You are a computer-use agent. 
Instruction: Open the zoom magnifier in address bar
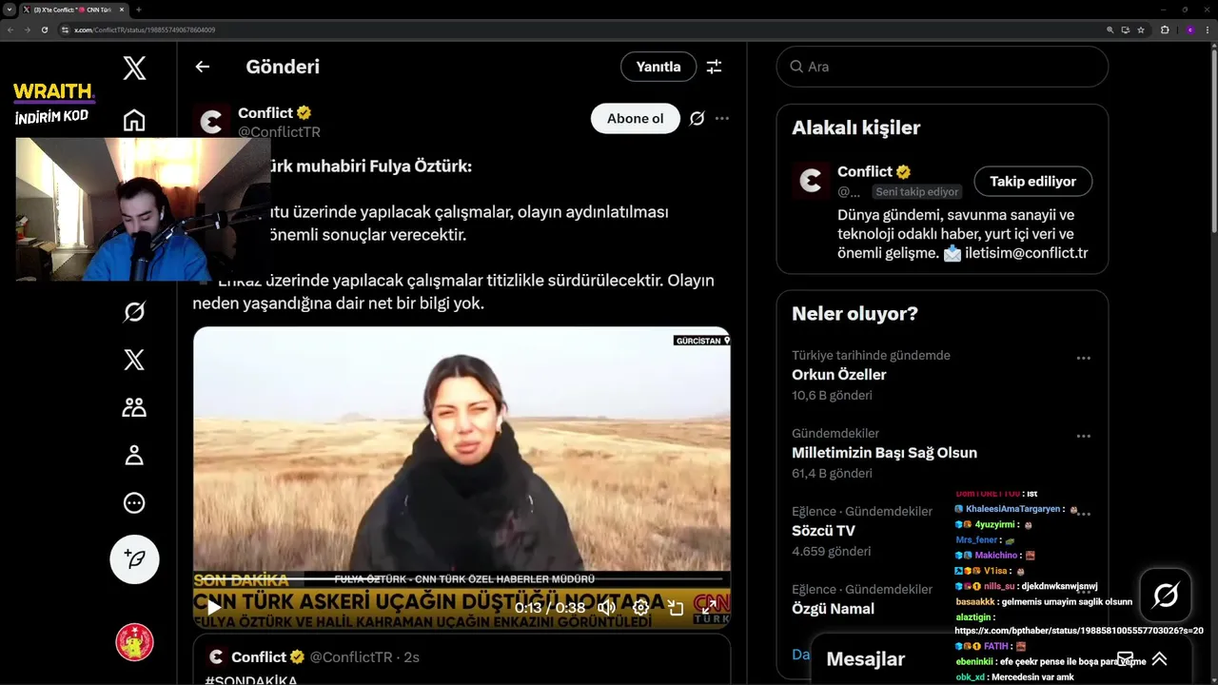[1110, 29]
